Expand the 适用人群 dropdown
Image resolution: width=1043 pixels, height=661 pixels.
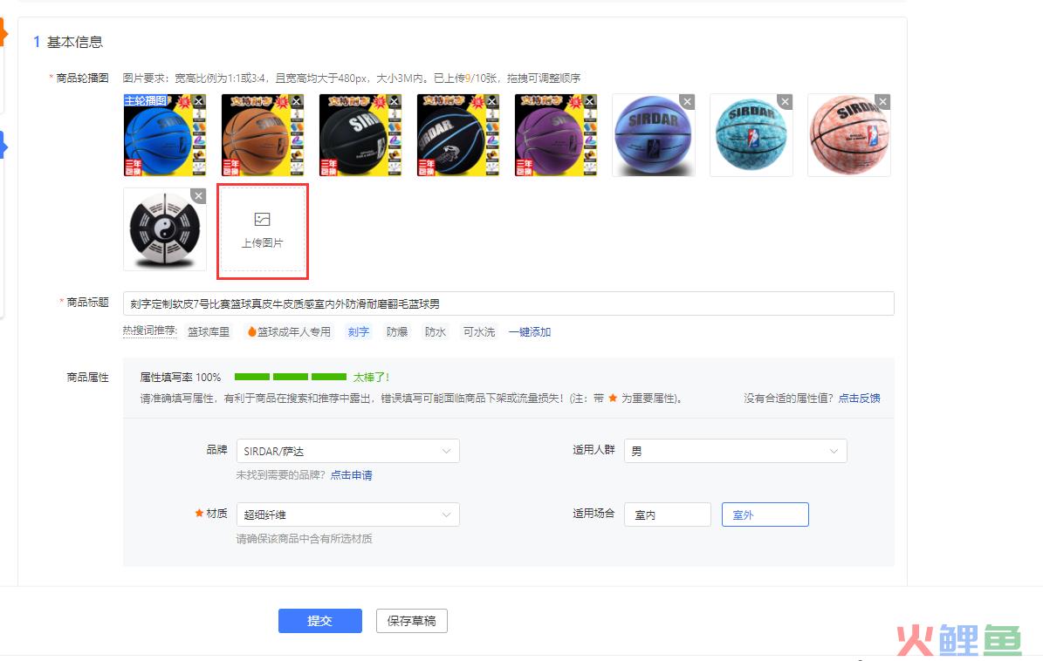[735, 451]
